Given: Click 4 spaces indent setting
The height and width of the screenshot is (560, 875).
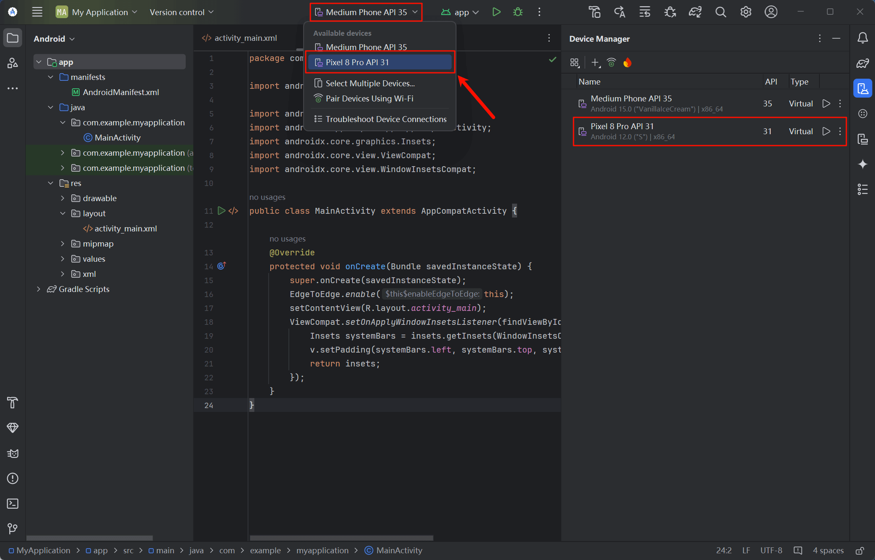Looking at the screenshot, I should pyautogui.click(x=828, y=550).
